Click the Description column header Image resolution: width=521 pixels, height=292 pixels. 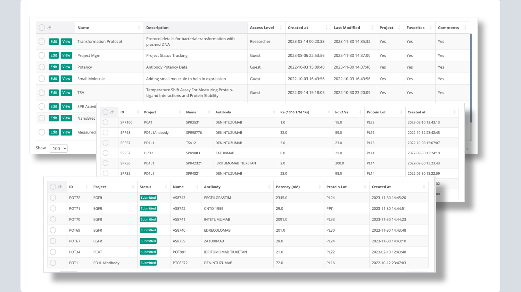[x=157, y=27]
